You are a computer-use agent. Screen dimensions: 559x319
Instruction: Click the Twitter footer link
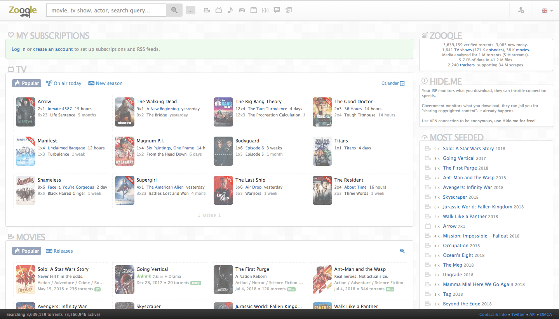click(518, 314)
